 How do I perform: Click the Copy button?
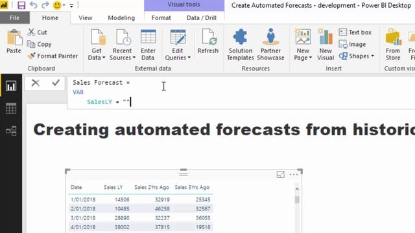click(x=39, y=44)
